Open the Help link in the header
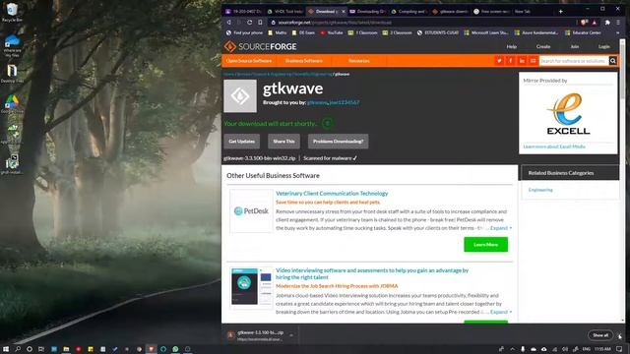 click(x=512, y=46)
